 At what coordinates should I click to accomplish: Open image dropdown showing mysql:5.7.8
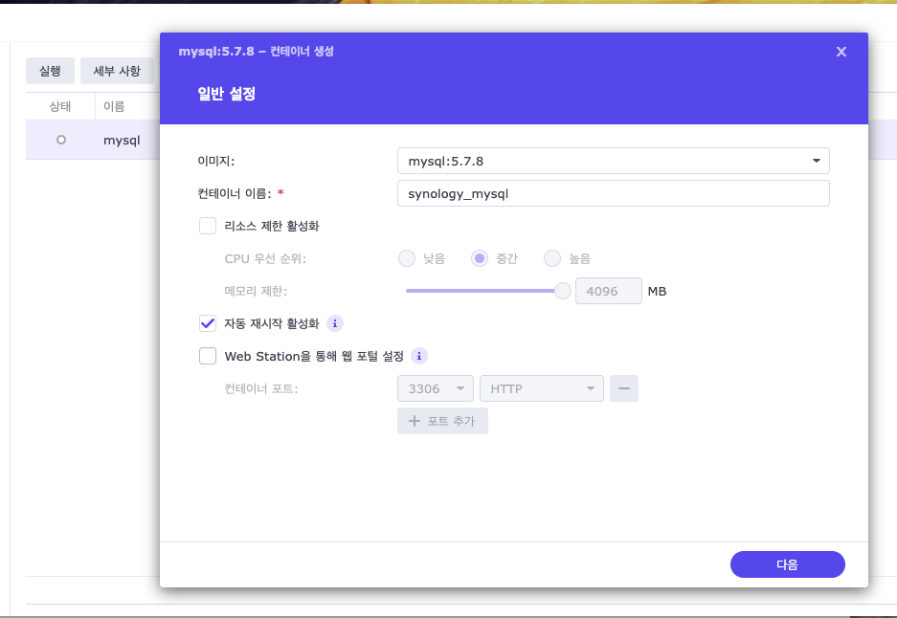(x=614, y=162)
